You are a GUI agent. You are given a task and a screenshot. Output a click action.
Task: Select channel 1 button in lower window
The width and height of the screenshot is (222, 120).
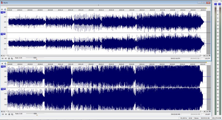[2, 67]
